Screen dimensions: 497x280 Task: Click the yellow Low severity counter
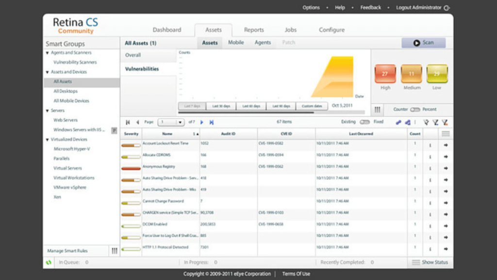pyautogui.click(x=437, y=74)
